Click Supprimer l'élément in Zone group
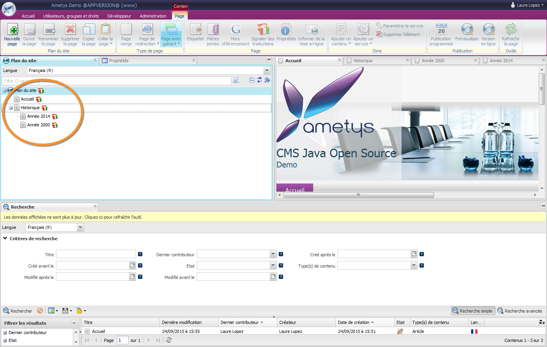 [x=398, y=34]
